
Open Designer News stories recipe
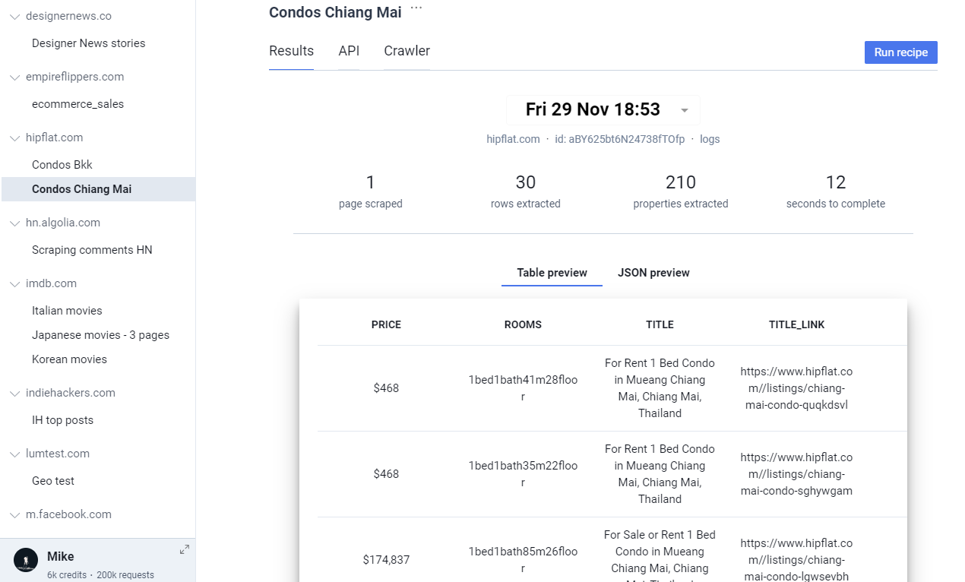(88, 43)
